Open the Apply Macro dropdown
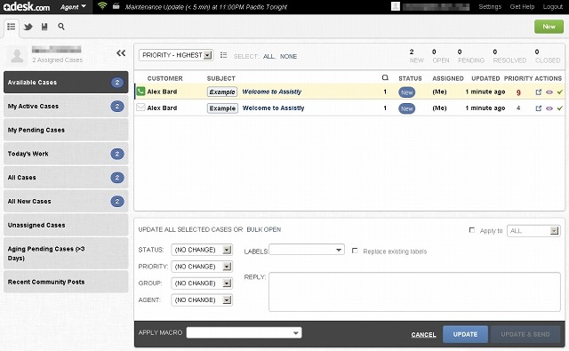Screen dimensions: 569x351 pos(244,332)
